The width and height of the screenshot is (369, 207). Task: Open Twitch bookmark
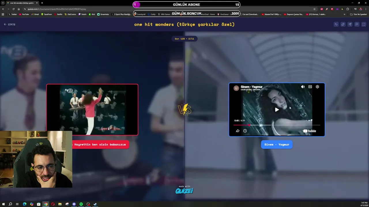coord(82,14)
